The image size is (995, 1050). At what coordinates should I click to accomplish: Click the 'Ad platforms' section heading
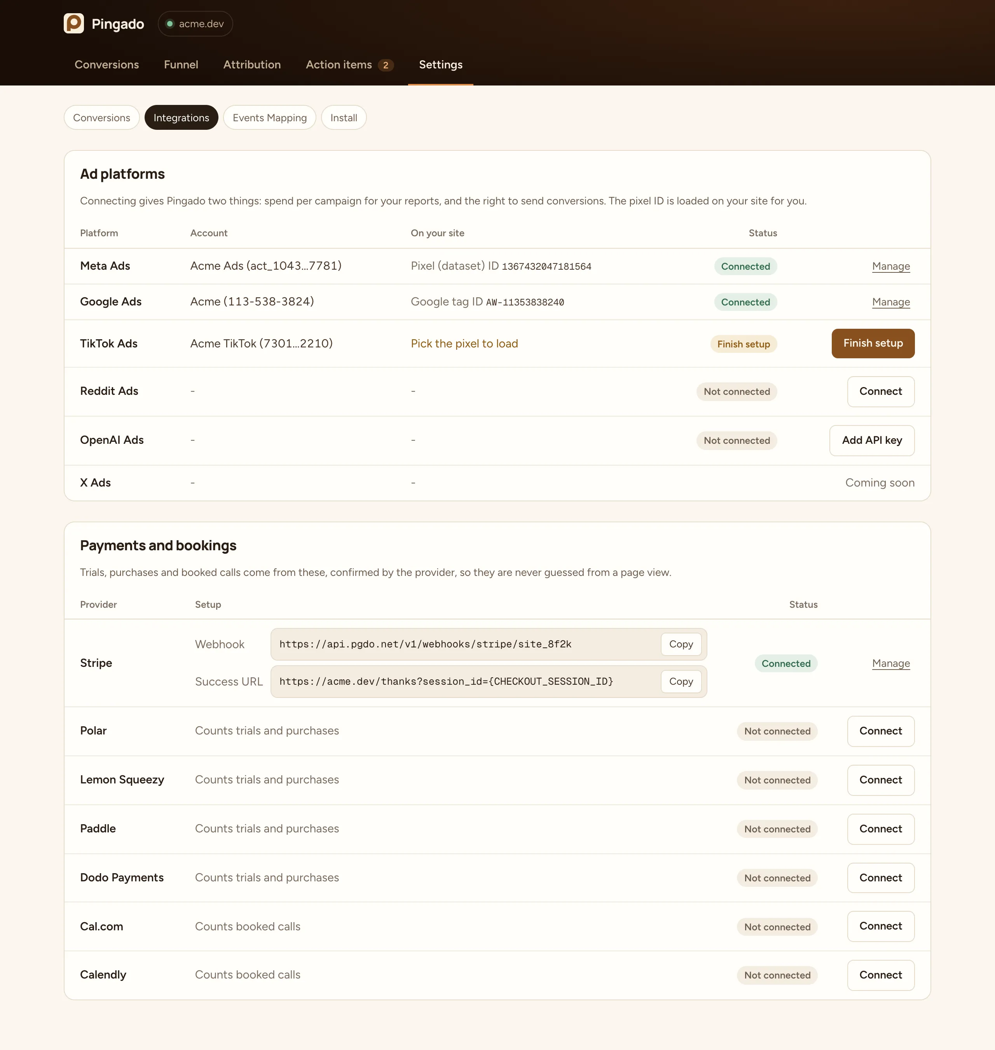[x=122, y=174]
